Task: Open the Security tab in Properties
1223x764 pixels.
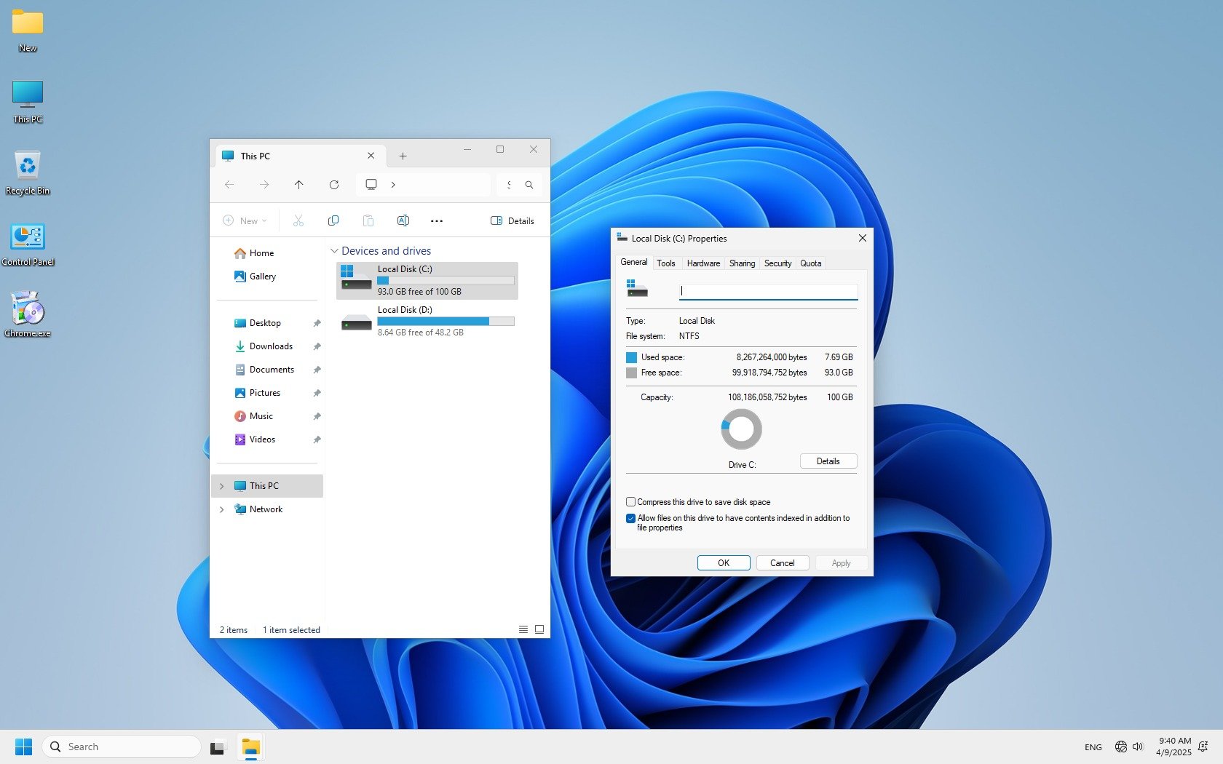Action: click(777, 263)
